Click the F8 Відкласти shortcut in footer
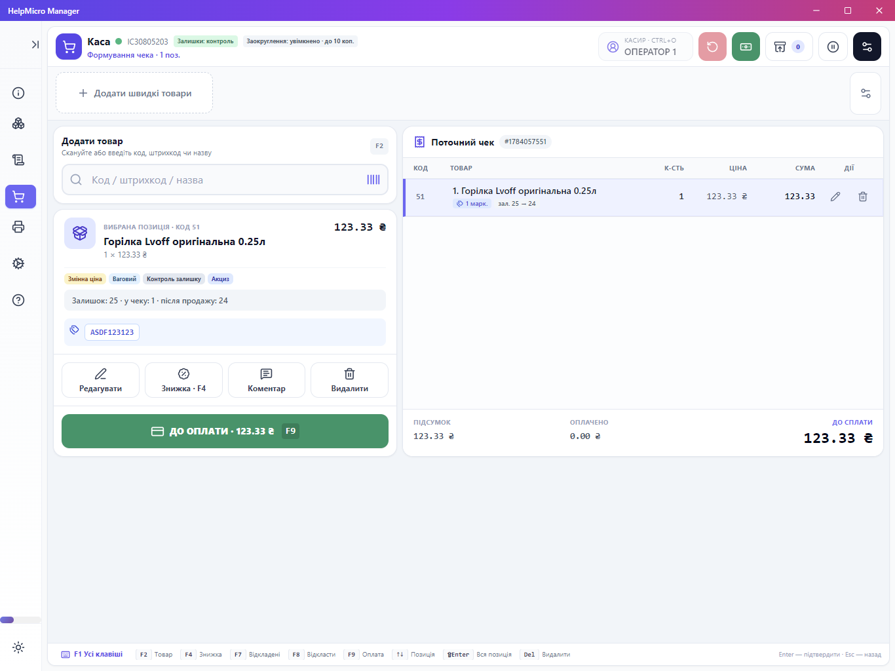This screenshot has height=671, width=895. tap(313, 654)
